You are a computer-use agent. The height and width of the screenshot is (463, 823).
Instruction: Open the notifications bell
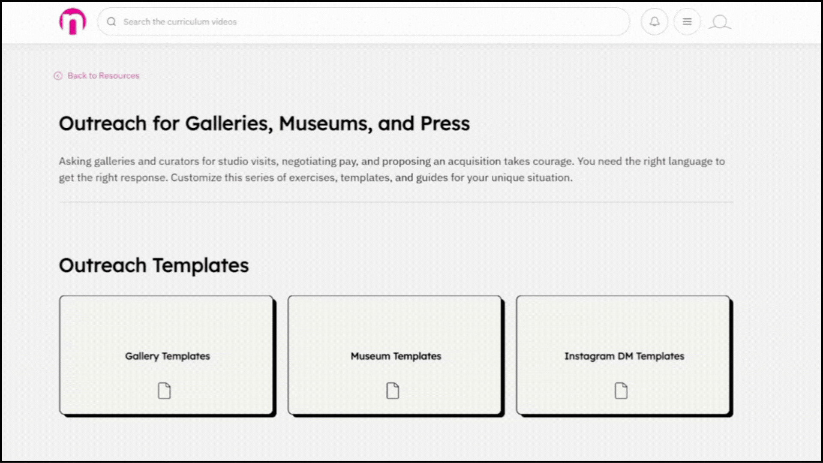pos(654,21)
